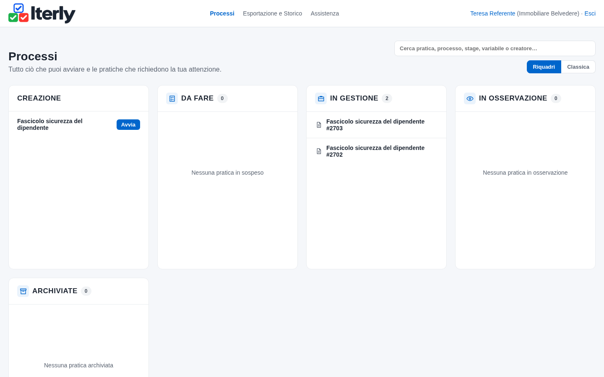The height and width of the screenshot is (377, 604).
Task: Switch to the Classica view
Action: point(578,67)
